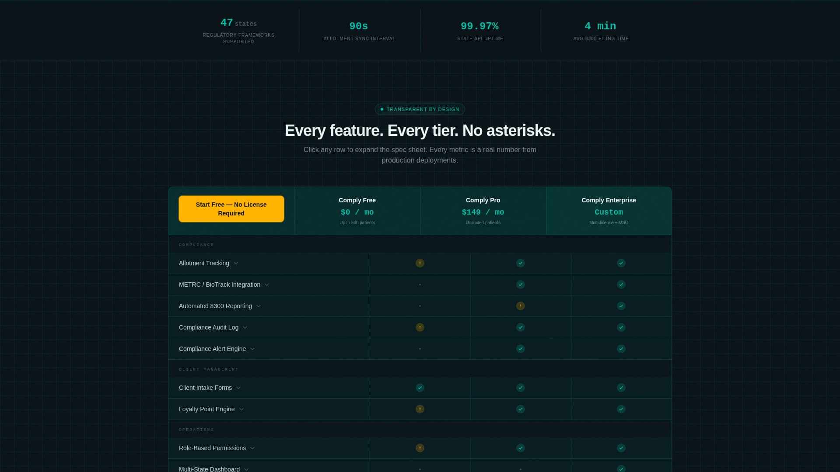The width and height of the screenshot is (840, 472).
Task: Expand Automated 8300 Reporting chevron
Action: (x=259, y=306)
